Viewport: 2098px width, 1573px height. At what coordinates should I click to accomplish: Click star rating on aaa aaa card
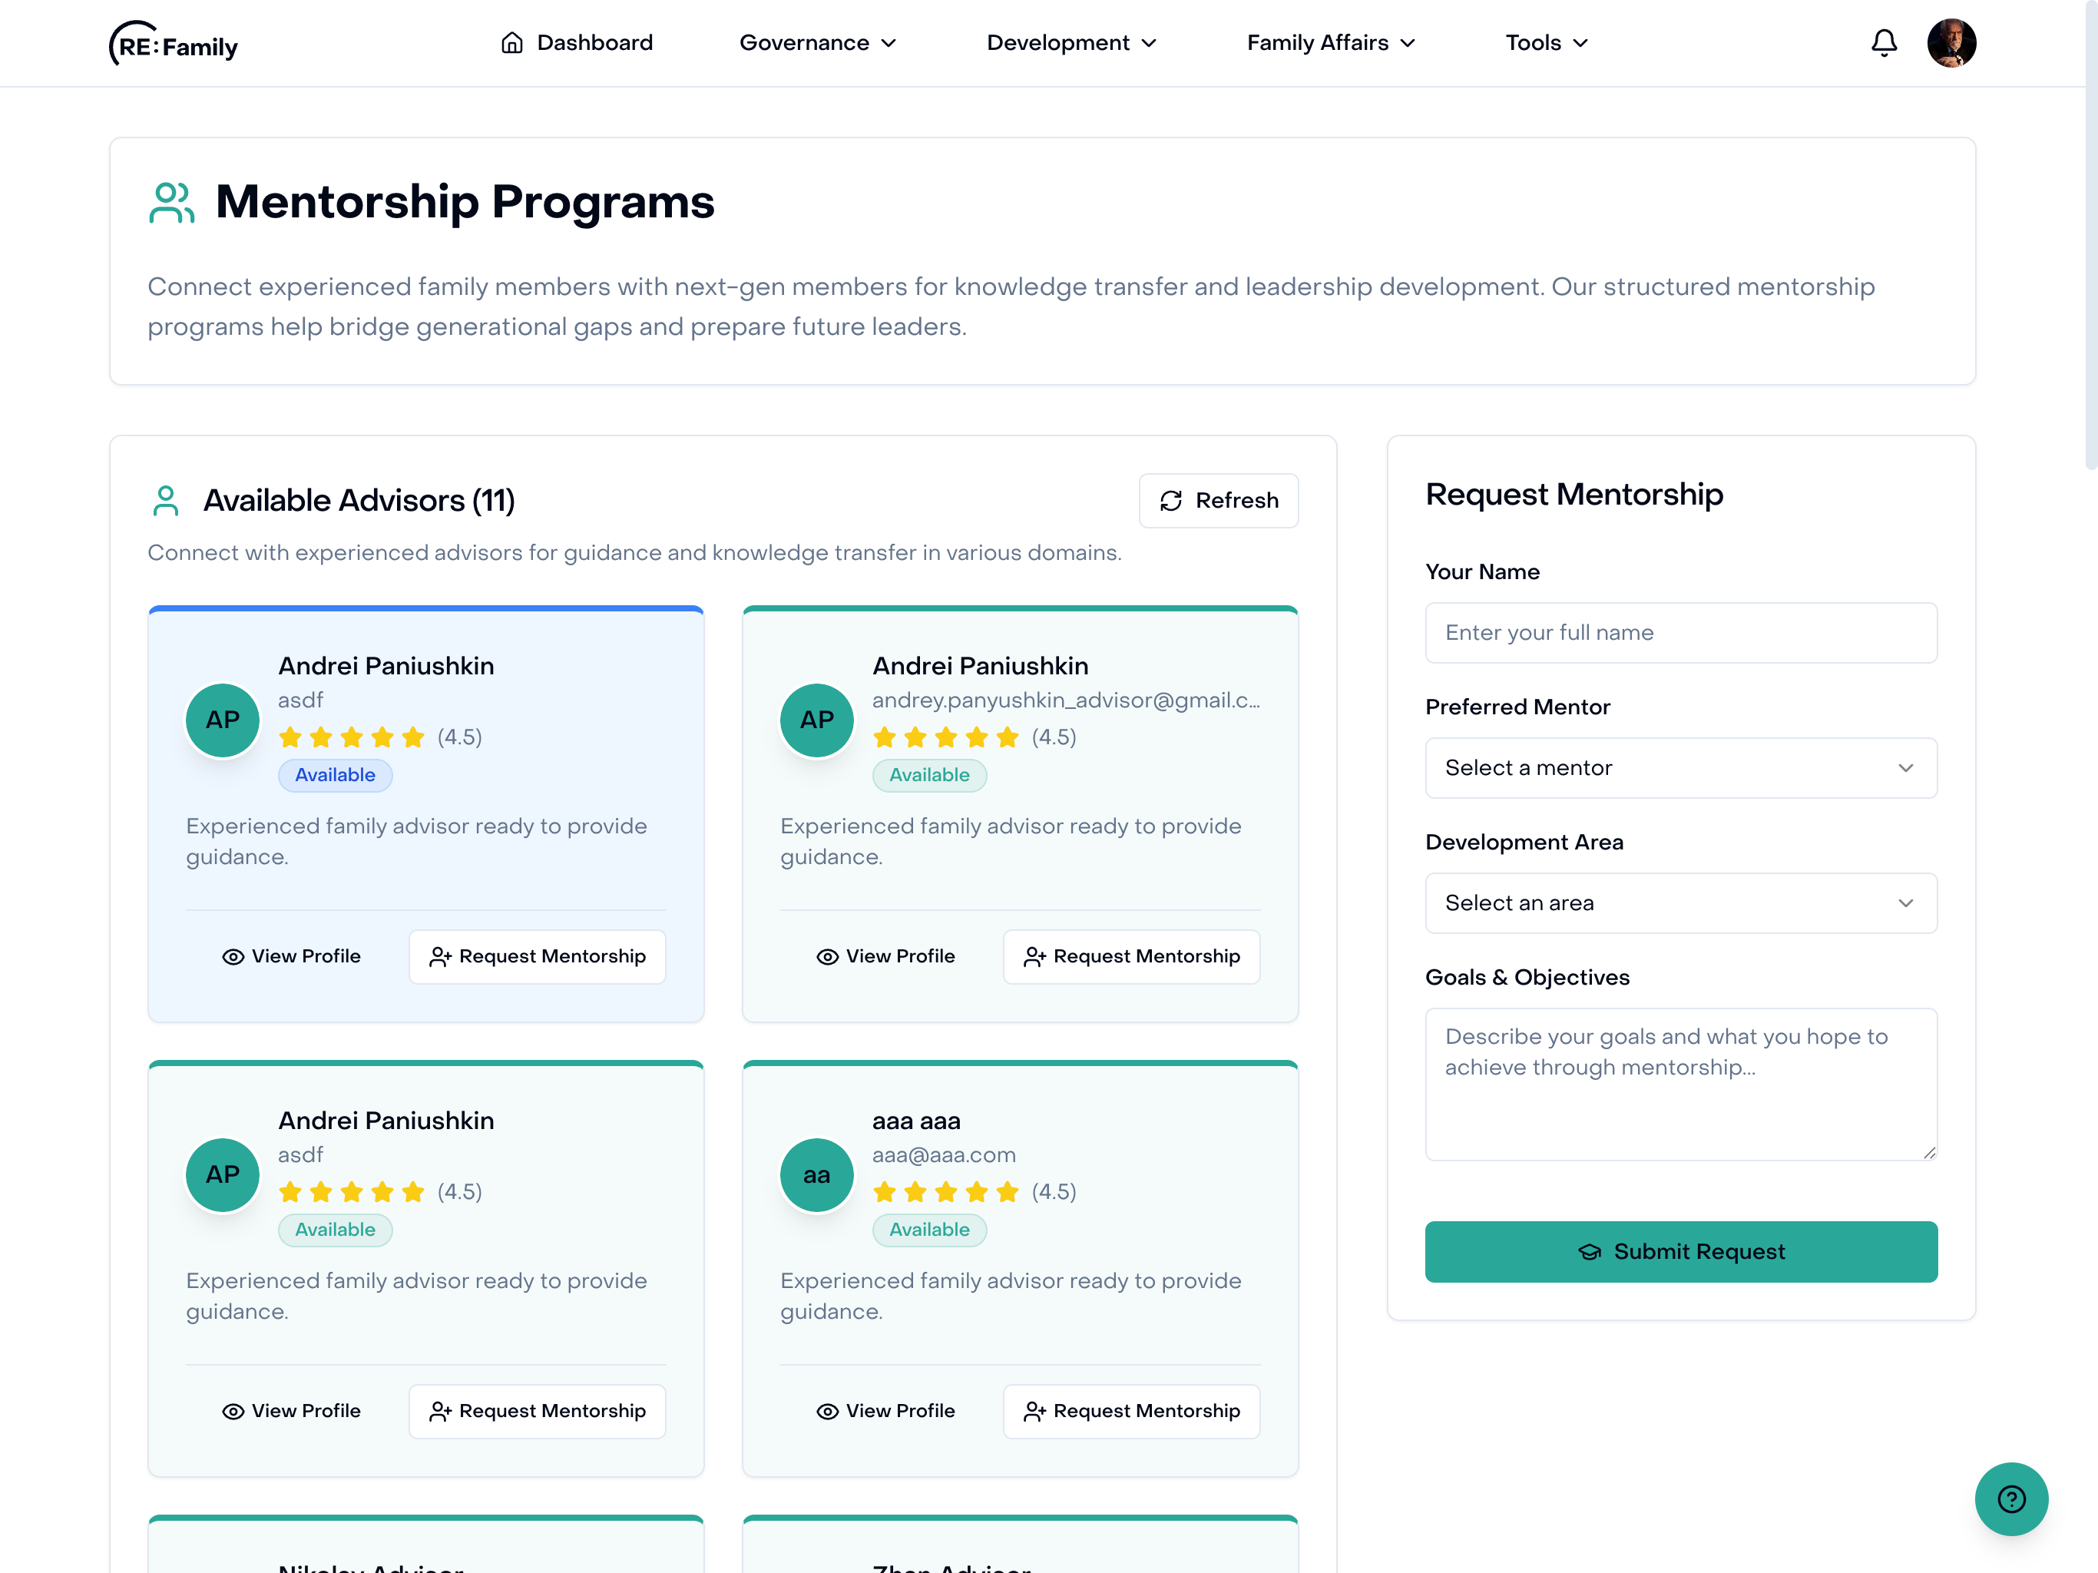(945, 1191)
